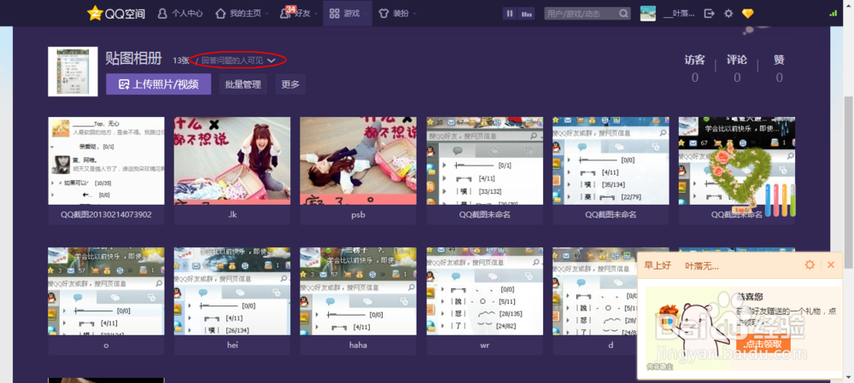Click the user avatar in top bar

pos(647,13)
